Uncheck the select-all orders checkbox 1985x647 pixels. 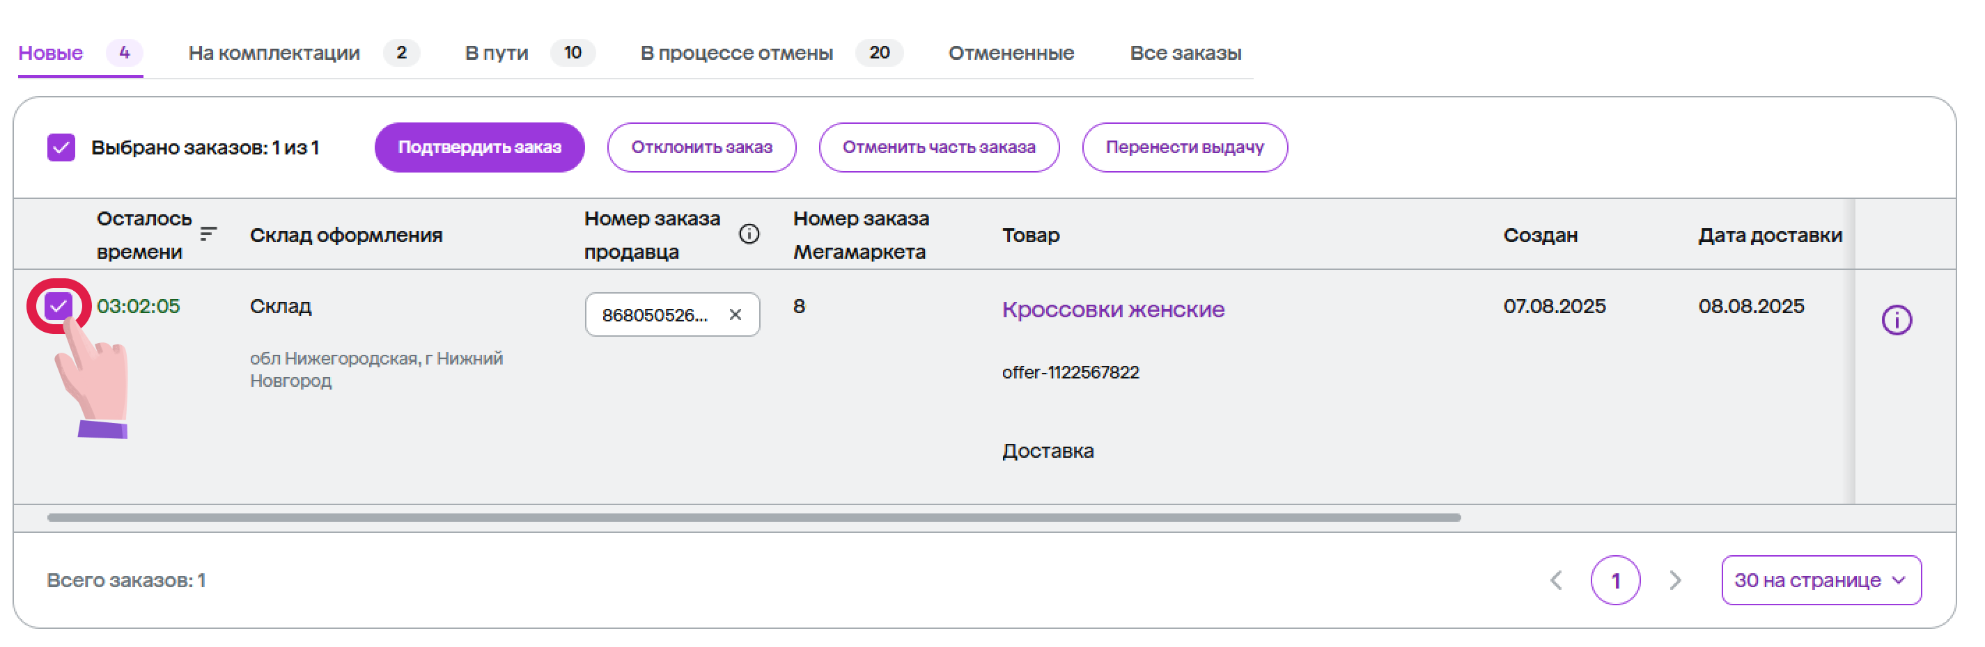point(61,147)
